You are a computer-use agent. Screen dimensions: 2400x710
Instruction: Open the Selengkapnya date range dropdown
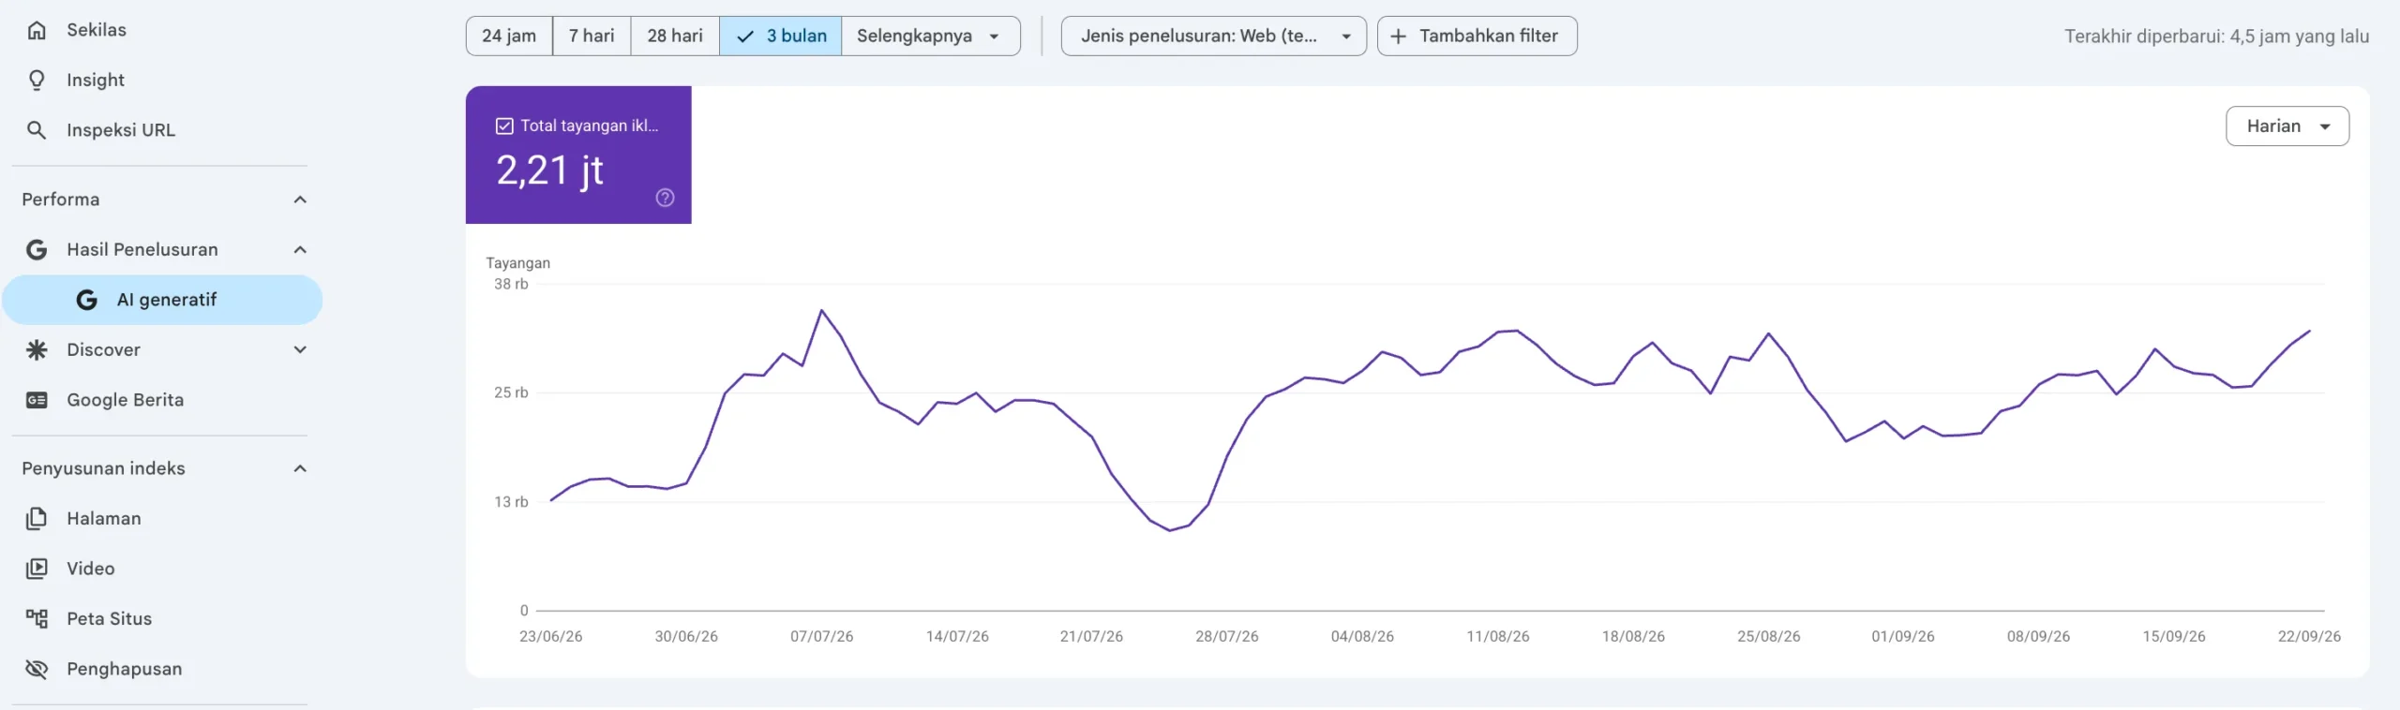click(930, 36)
